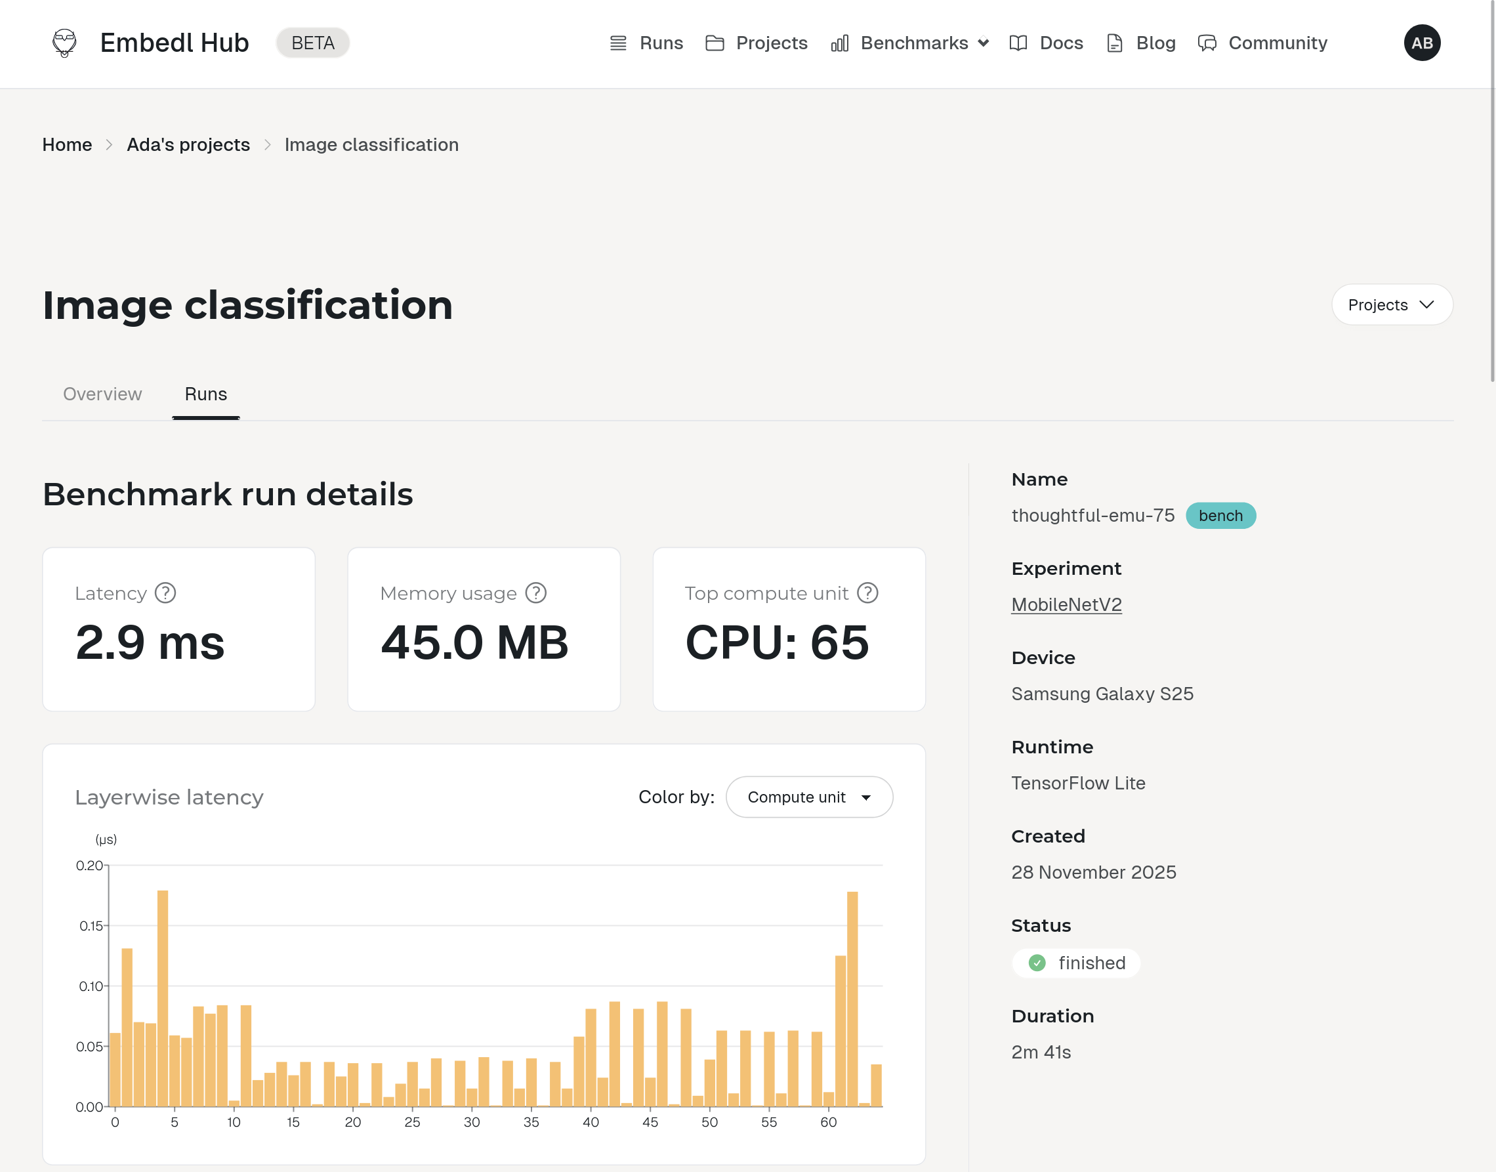
Task: Go to Ada's projects breadcrumb
Action: click(x=188, y=145)
